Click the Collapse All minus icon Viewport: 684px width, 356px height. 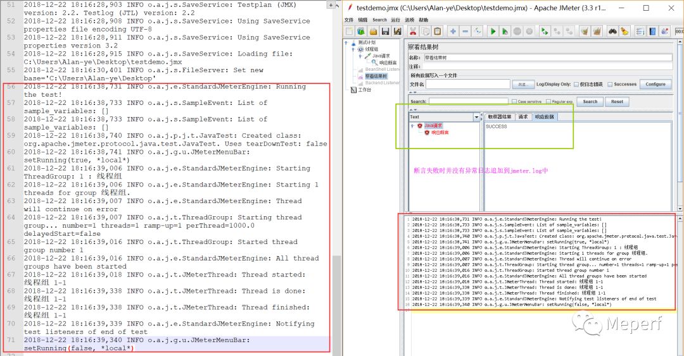(x=465, y=32)
